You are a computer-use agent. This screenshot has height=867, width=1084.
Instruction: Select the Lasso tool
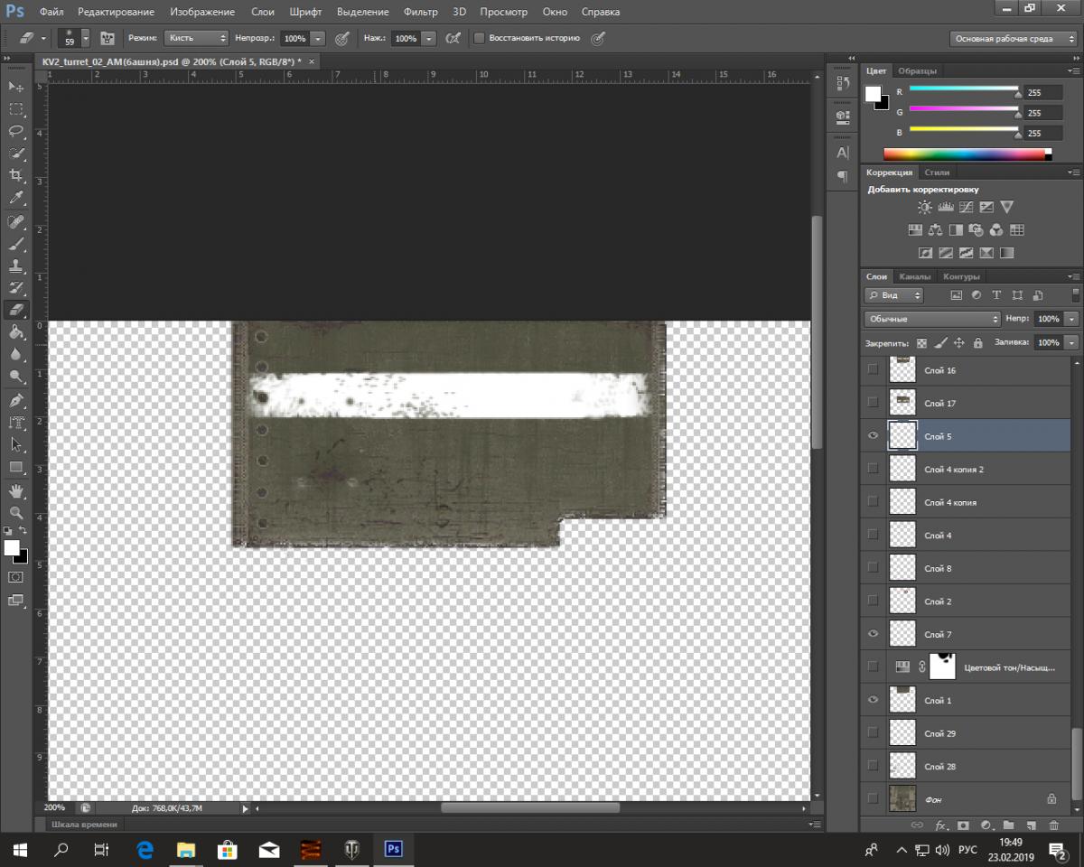(x=16, y=131)
